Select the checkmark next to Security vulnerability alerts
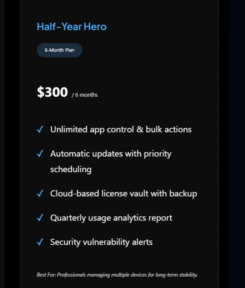The width and height of the screenshot is (245, 288). (40, 242)
